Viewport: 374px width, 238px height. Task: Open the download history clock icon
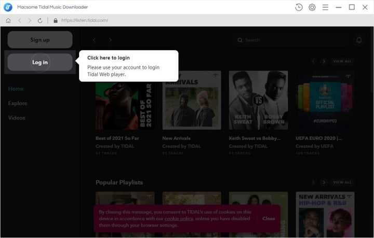(299, 7)
